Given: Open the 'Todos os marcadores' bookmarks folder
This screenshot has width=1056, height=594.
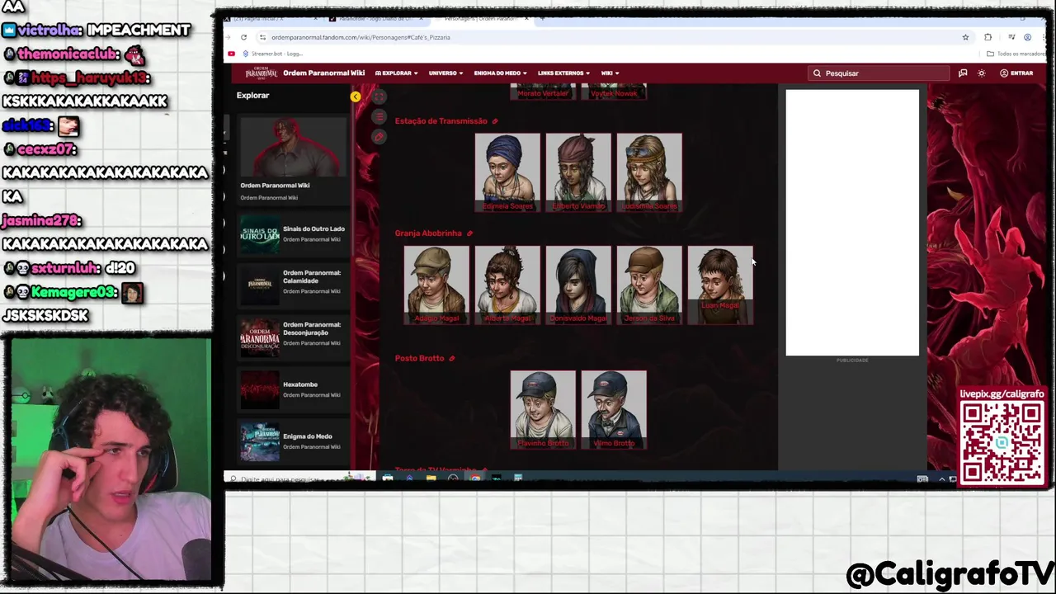Looking at the screenshot, I should pyautogui.click(x=1015, y=54).
